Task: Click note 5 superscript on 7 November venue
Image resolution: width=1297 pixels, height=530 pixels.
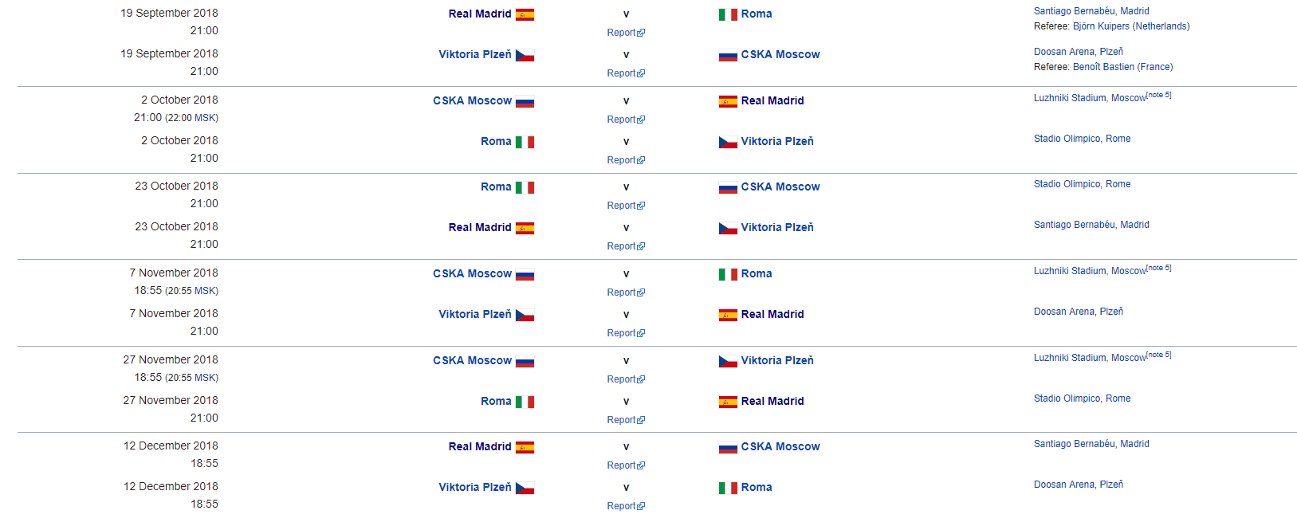Action: [1159, 268]
